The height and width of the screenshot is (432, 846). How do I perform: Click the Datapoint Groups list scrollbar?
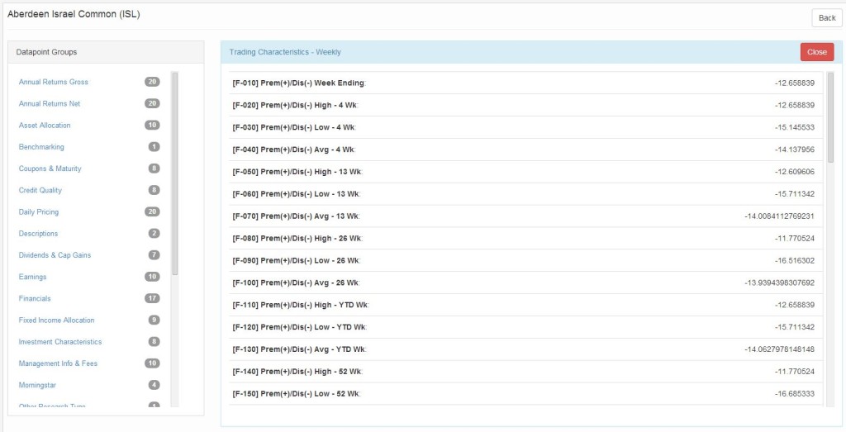point(175,173)
